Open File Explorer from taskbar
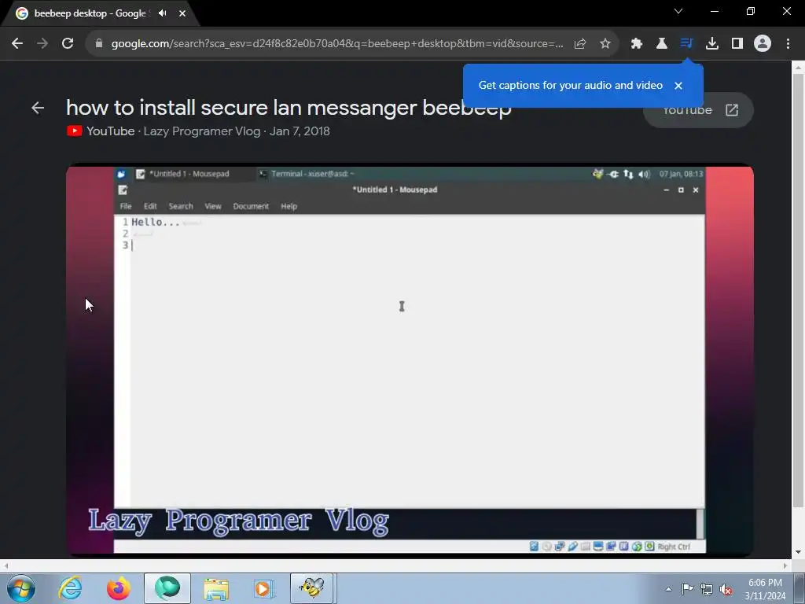The image size is (805, 604). point(216,588)
